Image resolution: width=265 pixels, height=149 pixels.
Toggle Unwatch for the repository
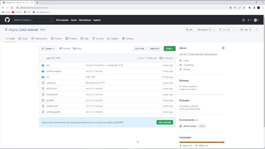pos(202,30)
